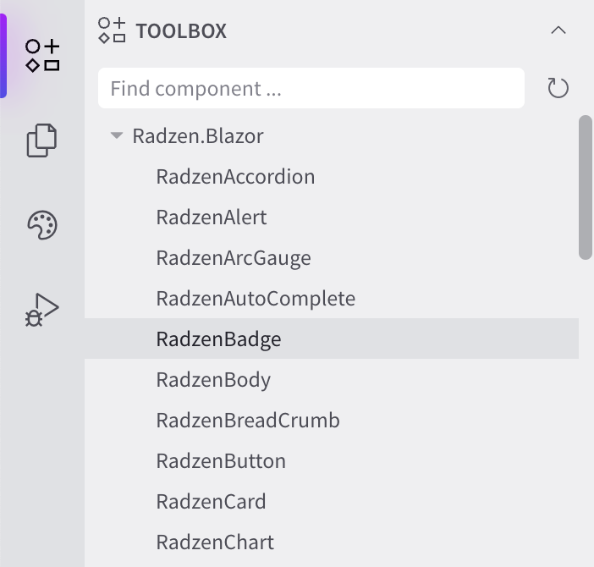Open the Theme palette sidebar icon

pyautogui.click(x=42, y=225)
